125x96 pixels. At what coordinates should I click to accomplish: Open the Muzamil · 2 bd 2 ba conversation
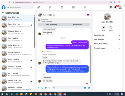pos(17,32)
